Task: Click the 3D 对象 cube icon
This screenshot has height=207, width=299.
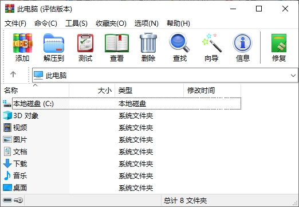Action: pos(7,115)
